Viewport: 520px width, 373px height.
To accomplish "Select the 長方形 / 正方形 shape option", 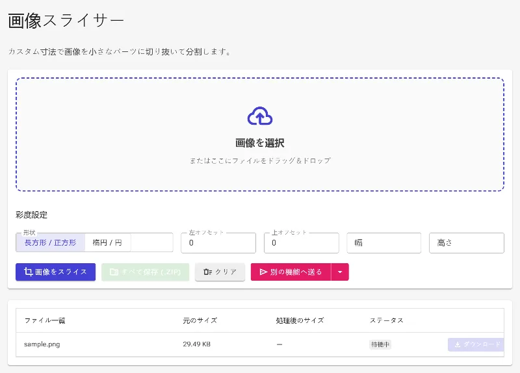I will 51,242.
